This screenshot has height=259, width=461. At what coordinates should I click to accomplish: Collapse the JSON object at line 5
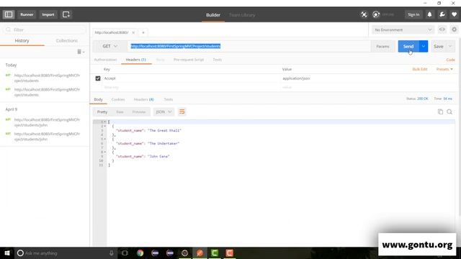105,139
